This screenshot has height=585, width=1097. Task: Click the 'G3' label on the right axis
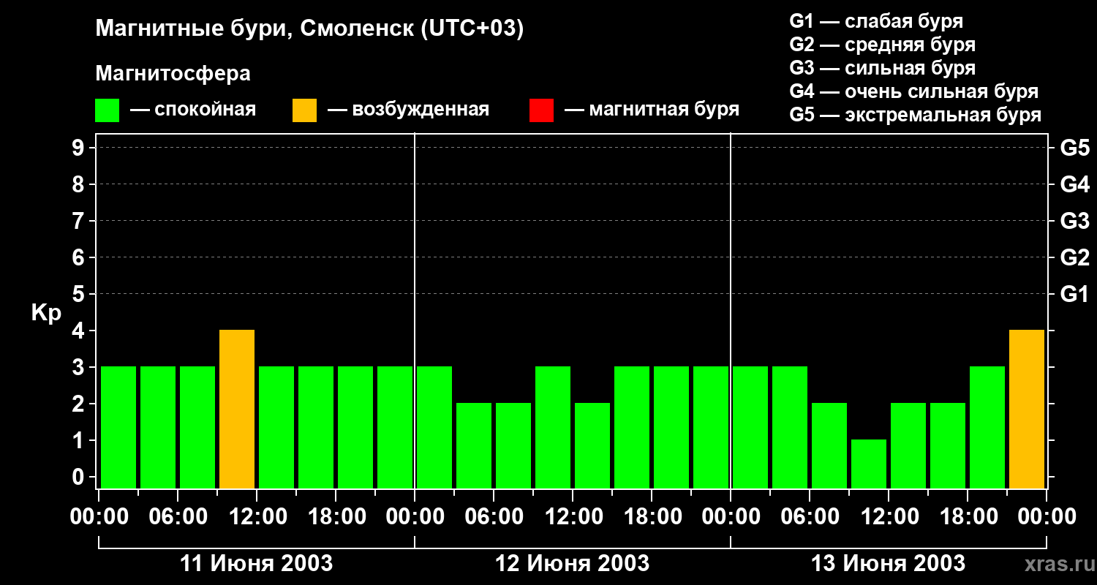pos(1074,221)
